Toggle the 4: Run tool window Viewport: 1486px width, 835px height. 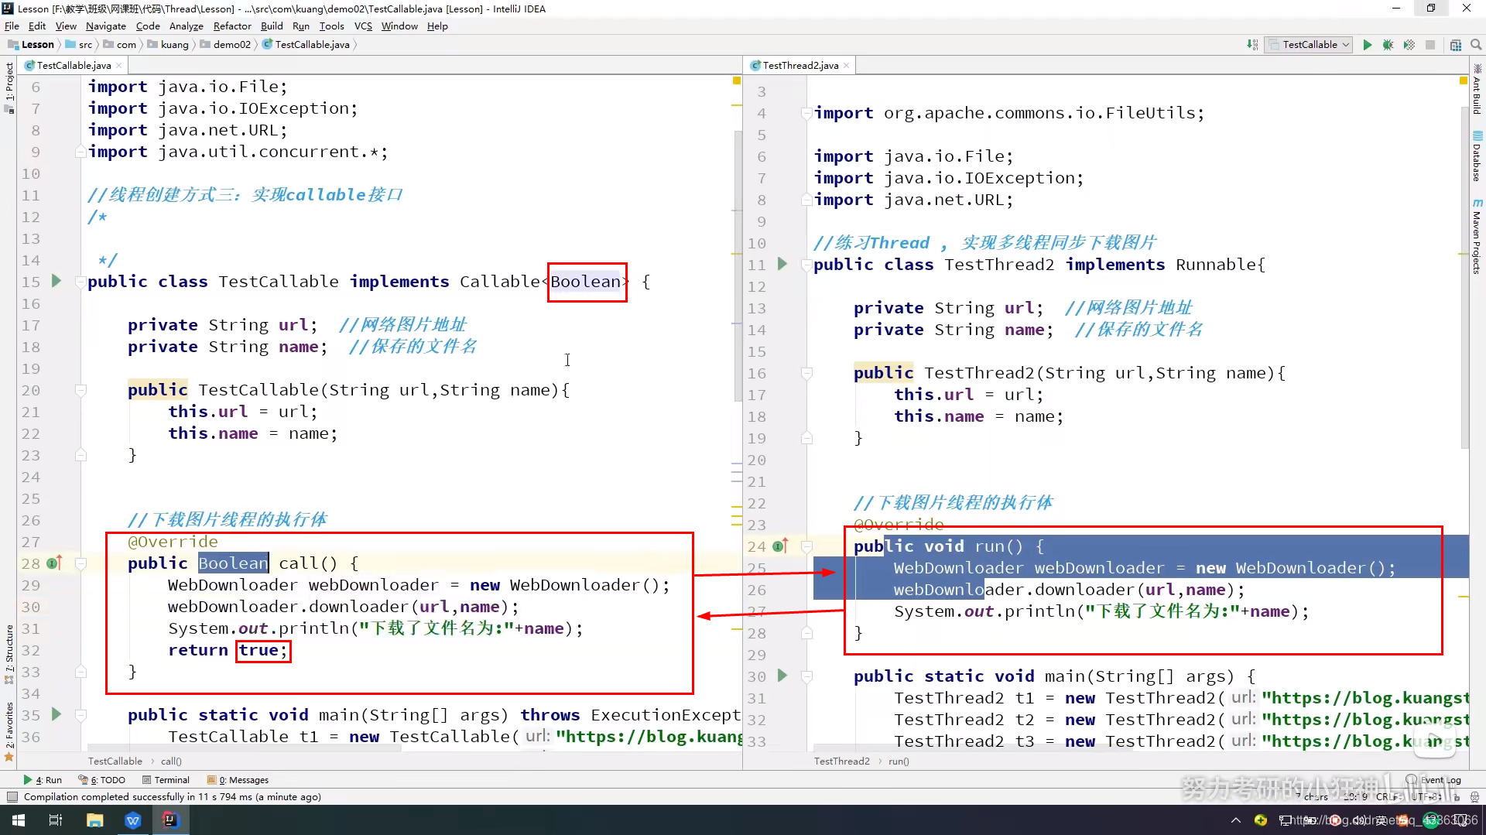click(x=43, y=780)
